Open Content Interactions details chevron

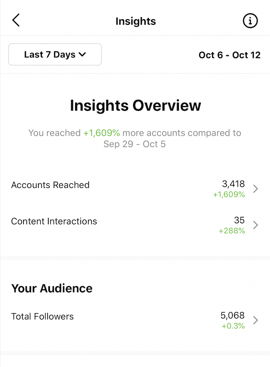pyautogui.click(x=256, y=225)
